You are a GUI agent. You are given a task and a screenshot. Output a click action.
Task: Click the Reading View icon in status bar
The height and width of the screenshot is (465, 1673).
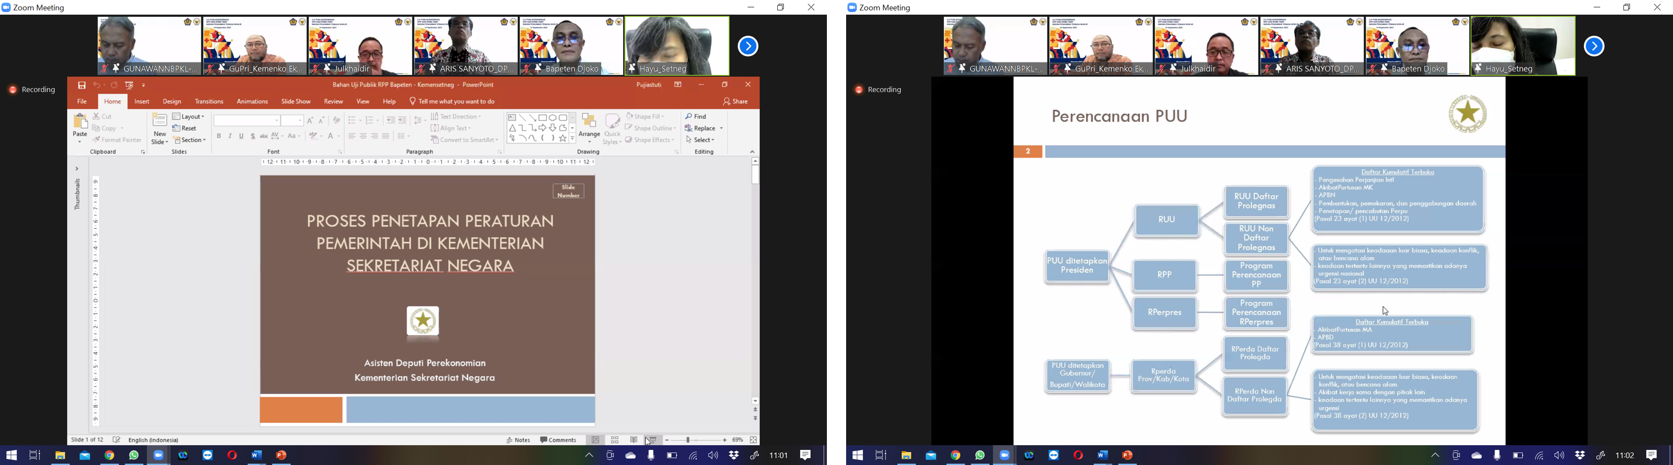pos(635,440)
